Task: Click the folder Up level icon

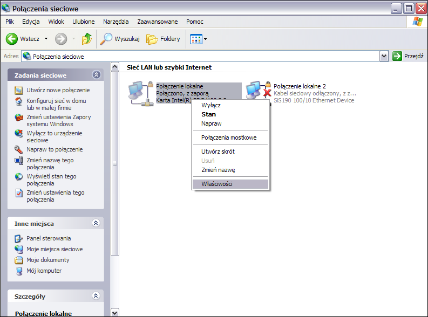Action: coord(86,39)
